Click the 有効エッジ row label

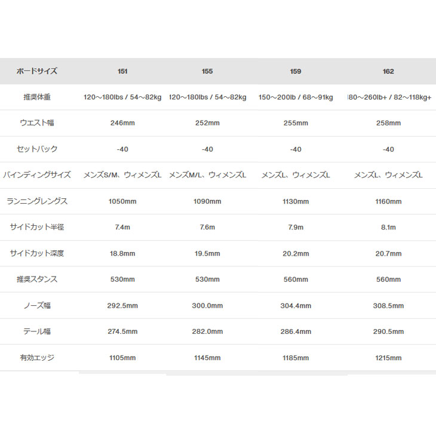pos(37,358)
